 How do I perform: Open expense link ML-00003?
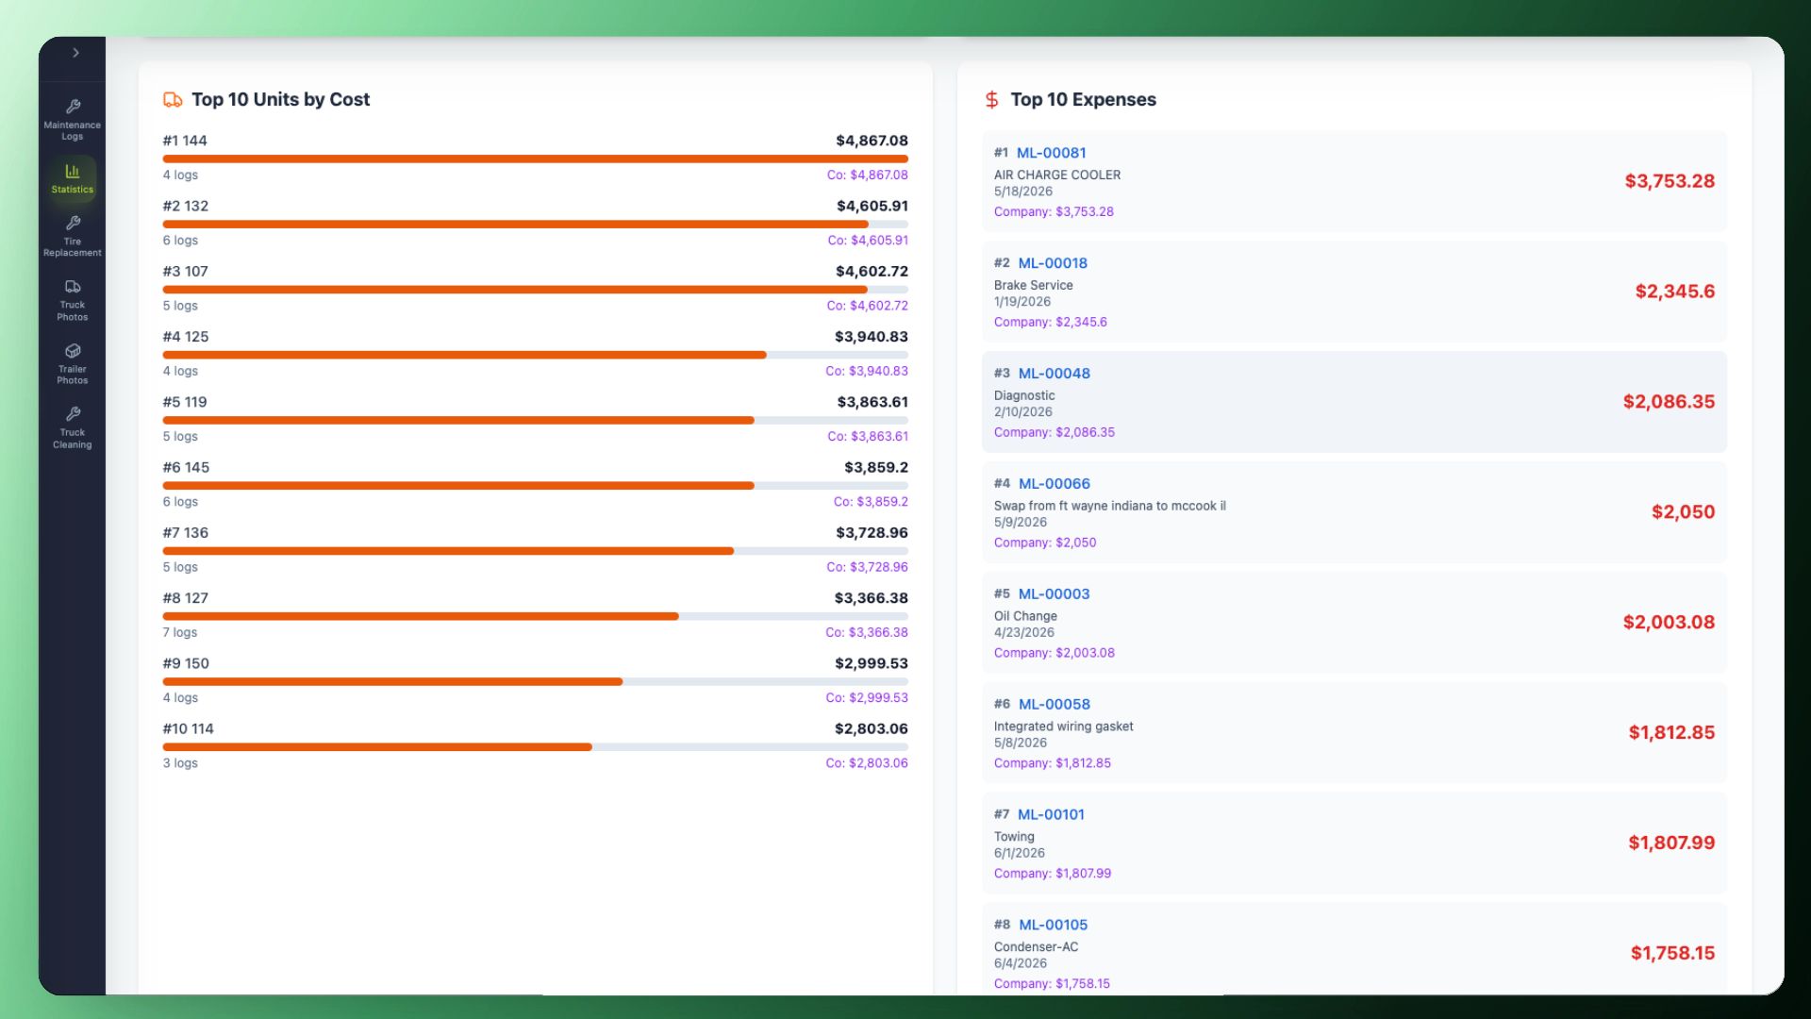pos(1054,594)
